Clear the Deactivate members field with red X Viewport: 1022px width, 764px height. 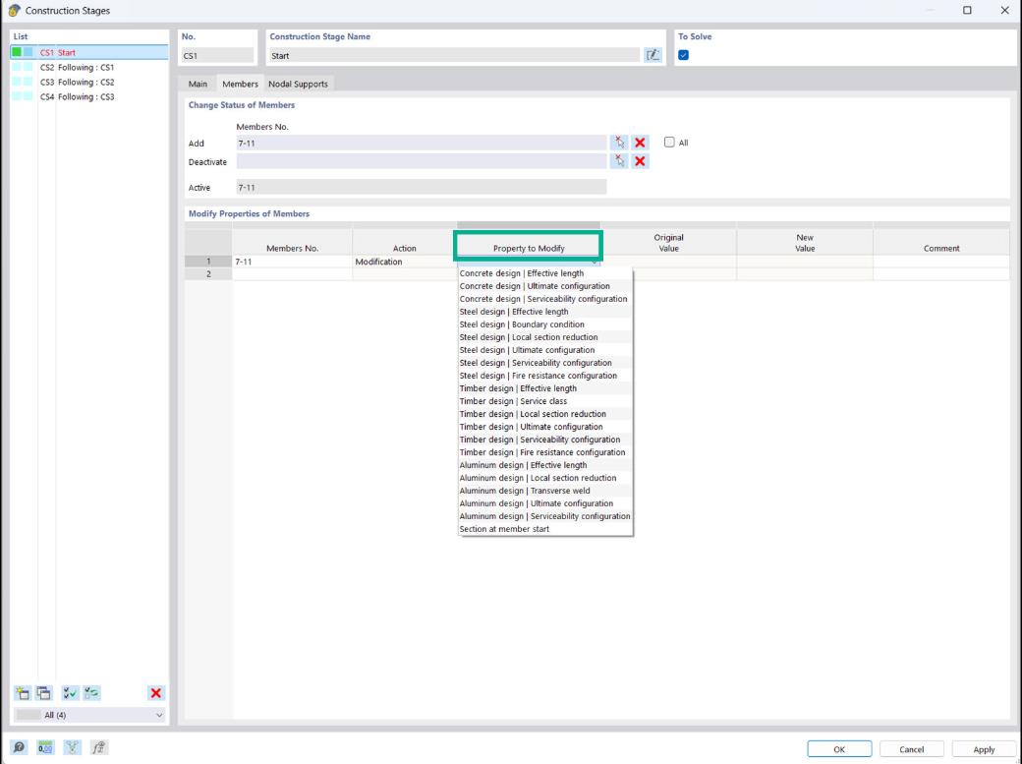[x=640, y=161]
